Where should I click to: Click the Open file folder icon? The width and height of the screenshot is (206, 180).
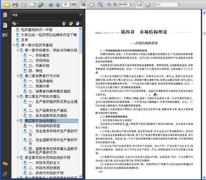click(x=7, y=5)
